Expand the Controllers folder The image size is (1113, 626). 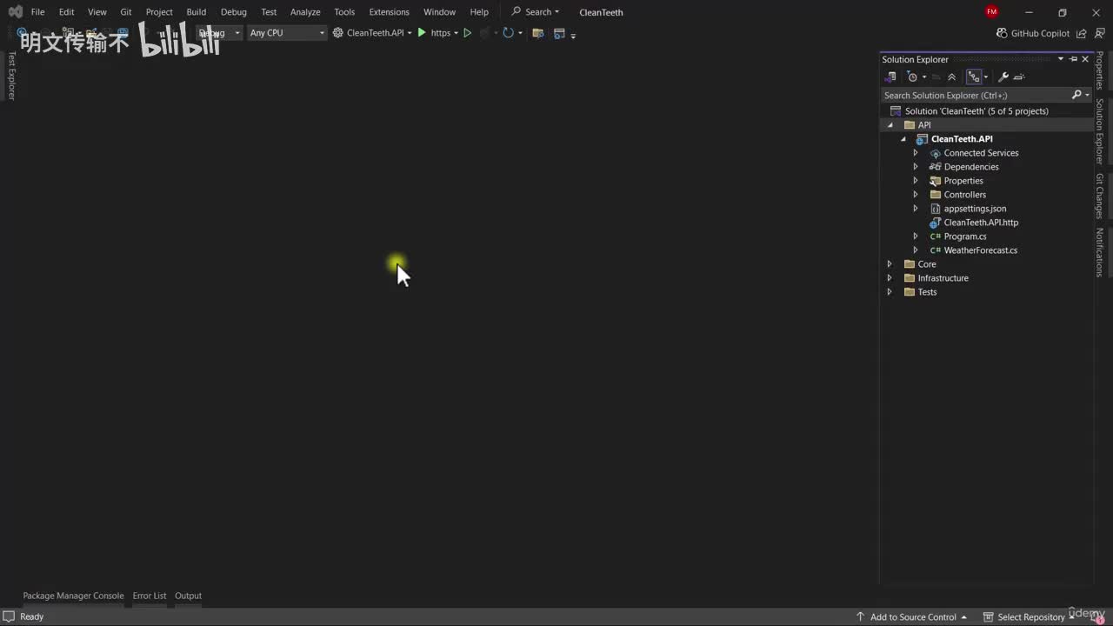[x=915, y=195]
